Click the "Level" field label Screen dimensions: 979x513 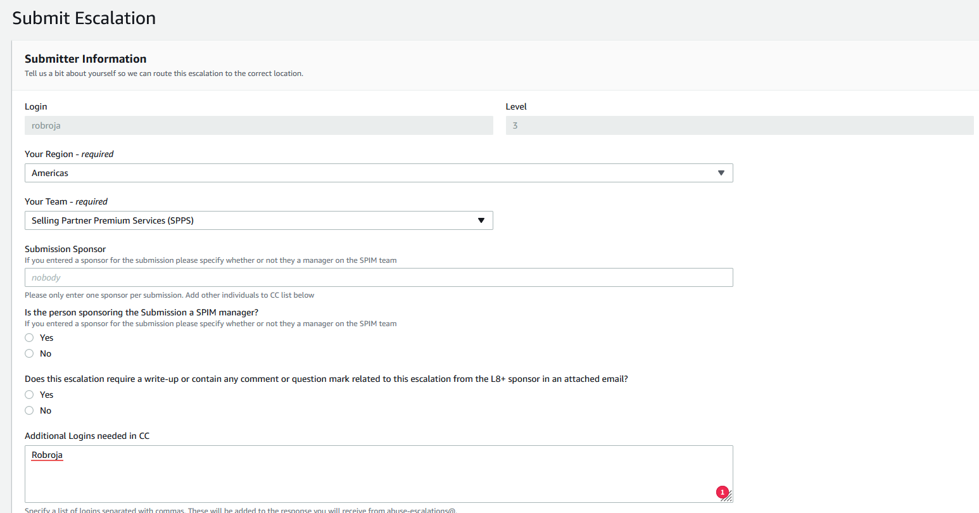click(516, 106)
